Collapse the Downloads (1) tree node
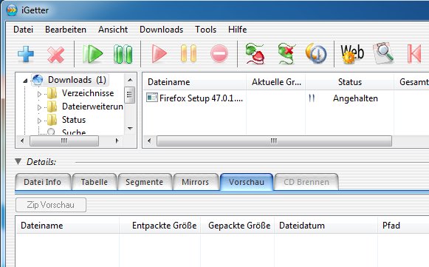Image resolution: width=429 pixels, height=267 pixels. coord(25,81)
